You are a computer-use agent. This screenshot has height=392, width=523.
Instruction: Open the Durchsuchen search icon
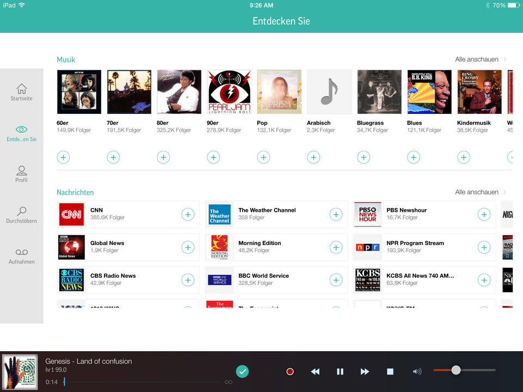tap(21, 212)
